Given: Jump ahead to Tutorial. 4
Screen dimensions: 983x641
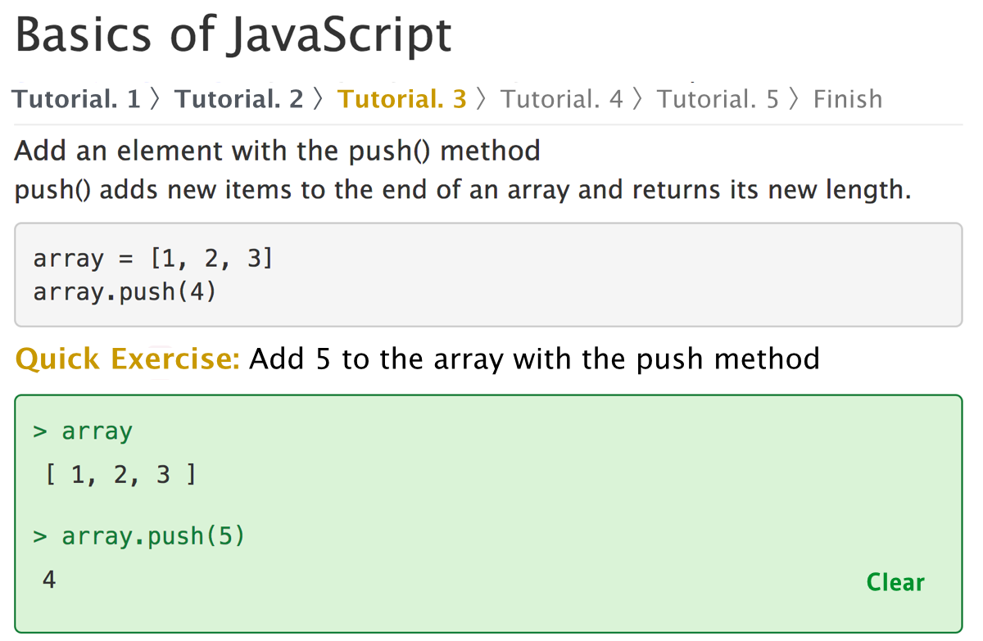Looking at the screenshot, I should (x=561, y=99).
